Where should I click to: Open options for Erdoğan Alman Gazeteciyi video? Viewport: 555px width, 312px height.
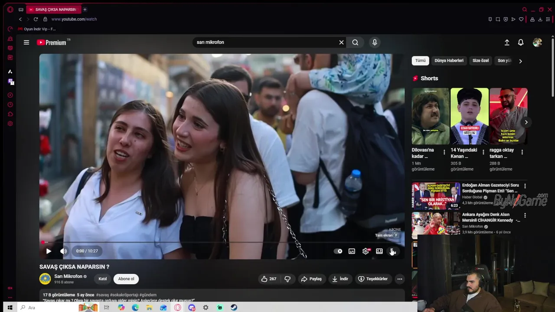[525, 186]
